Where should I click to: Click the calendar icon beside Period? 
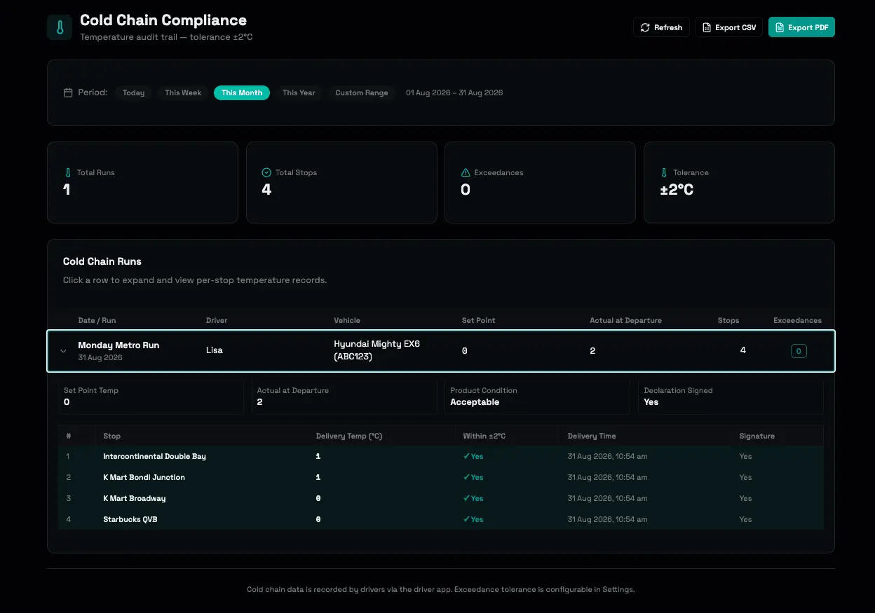[68, 92]
